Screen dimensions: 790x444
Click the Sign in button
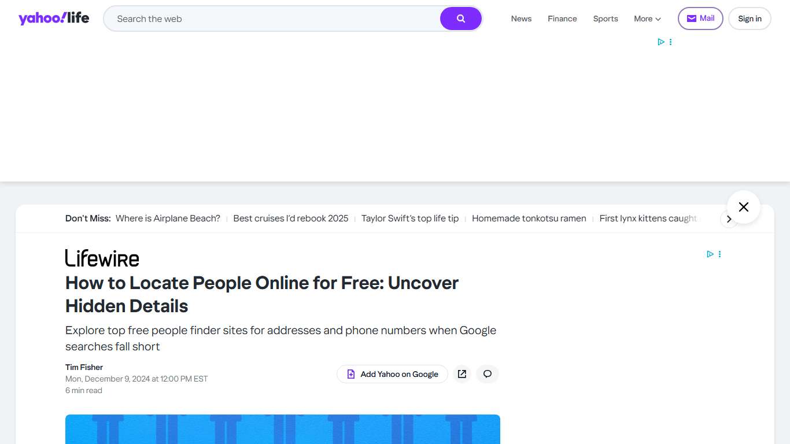click(750, 18)
